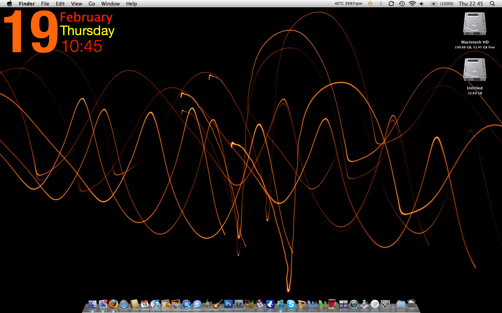Launch Microsoft PowerPoint from Dock

point(302,304)
